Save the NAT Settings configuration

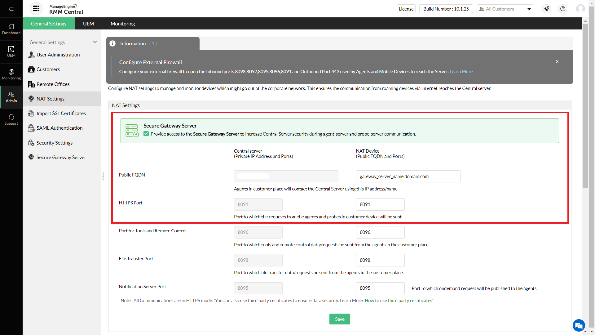(340, 319)
